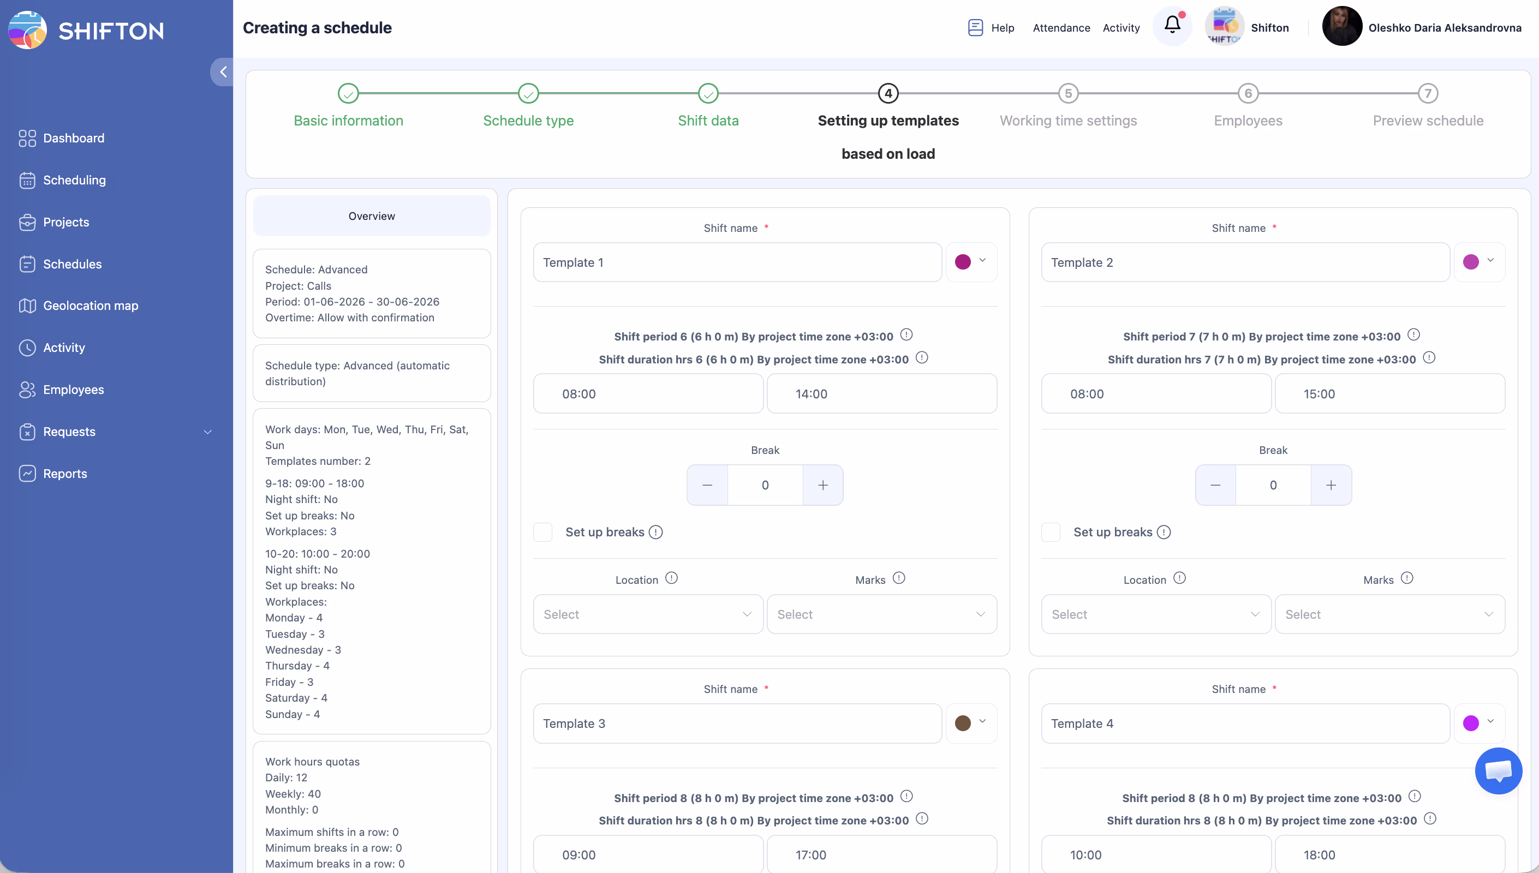The image size is (1539, 873).
Task: Click the Overview button
Action: [371, 216]
